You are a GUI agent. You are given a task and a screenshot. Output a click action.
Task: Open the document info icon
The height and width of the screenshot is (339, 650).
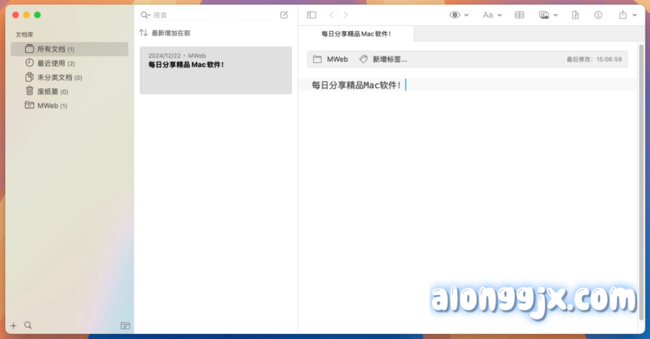598,15
